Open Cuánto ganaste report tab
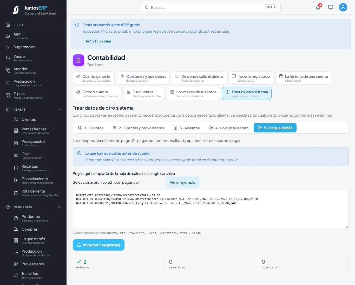This screenshot has height=285, width=355. [x=94, y=78]
